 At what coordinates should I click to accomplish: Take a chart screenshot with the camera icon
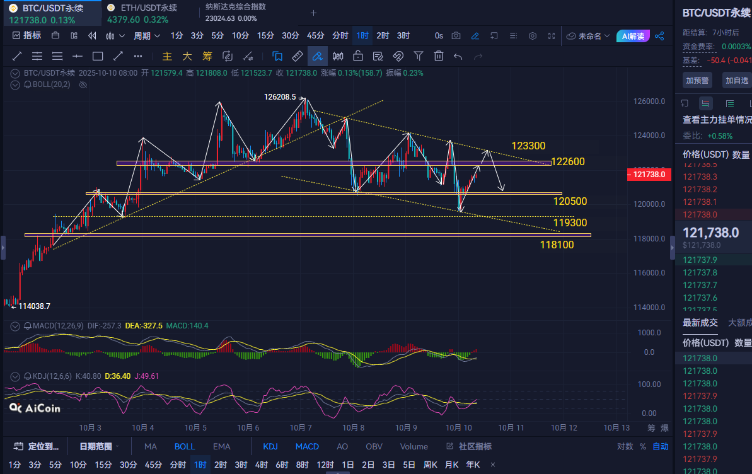(x=456, y=36)
